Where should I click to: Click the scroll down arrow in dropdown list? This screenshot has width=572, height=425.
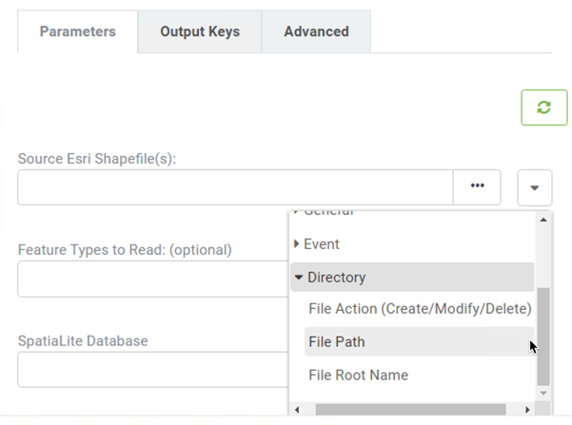click(543, 394)
